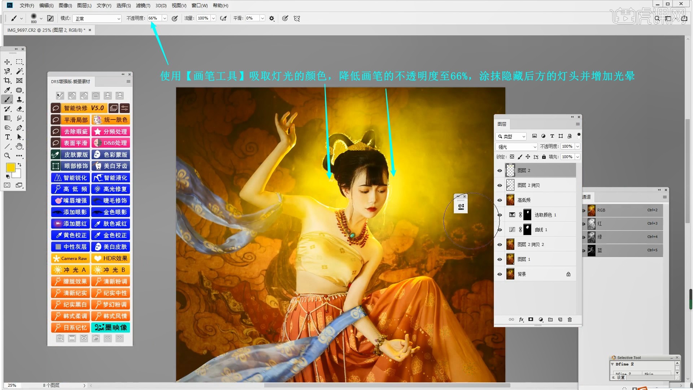Select the Crop tool in the toolbox
The height and width of the screenshot is (390, 693).
click(7, 81)
